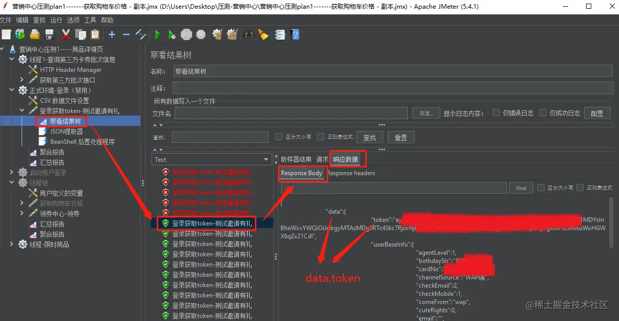Click the 配置 button
The image size is (619, 321).
(597, 113)
